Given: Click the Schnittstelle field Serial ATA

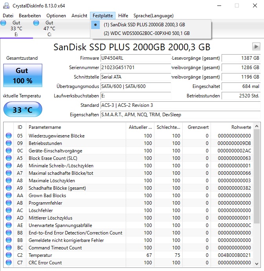Looking at the screenshot, I should click(x=136, y=77).
